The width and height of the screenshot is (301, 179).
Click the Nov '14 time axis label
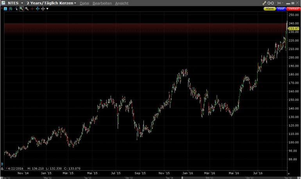click(23, 173)
